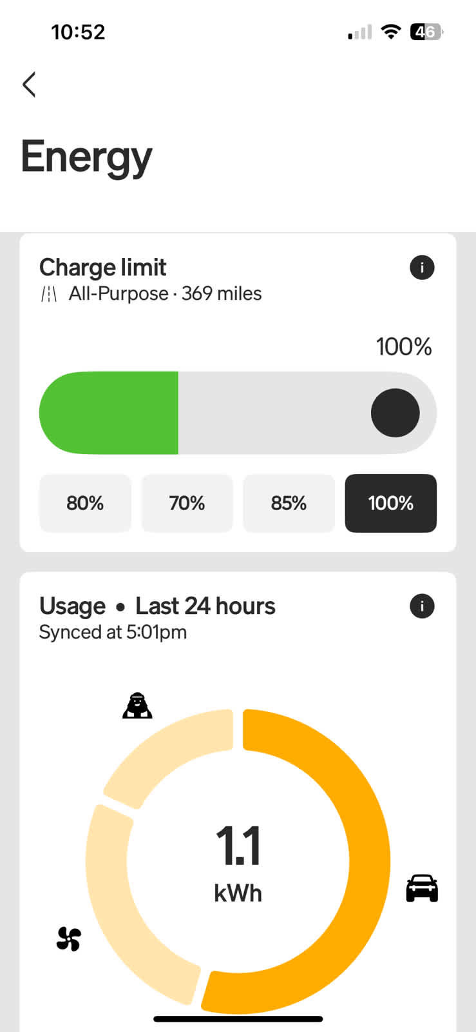Image resolution: width=476 pixels, height=1032 pixels.
Task: Tap the road icon beside All-Purpose
Action: (49, 294)
